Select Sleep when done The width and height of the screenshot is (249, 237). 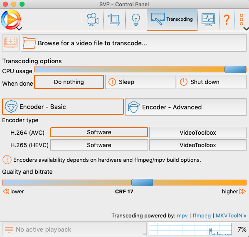[140, 82]
